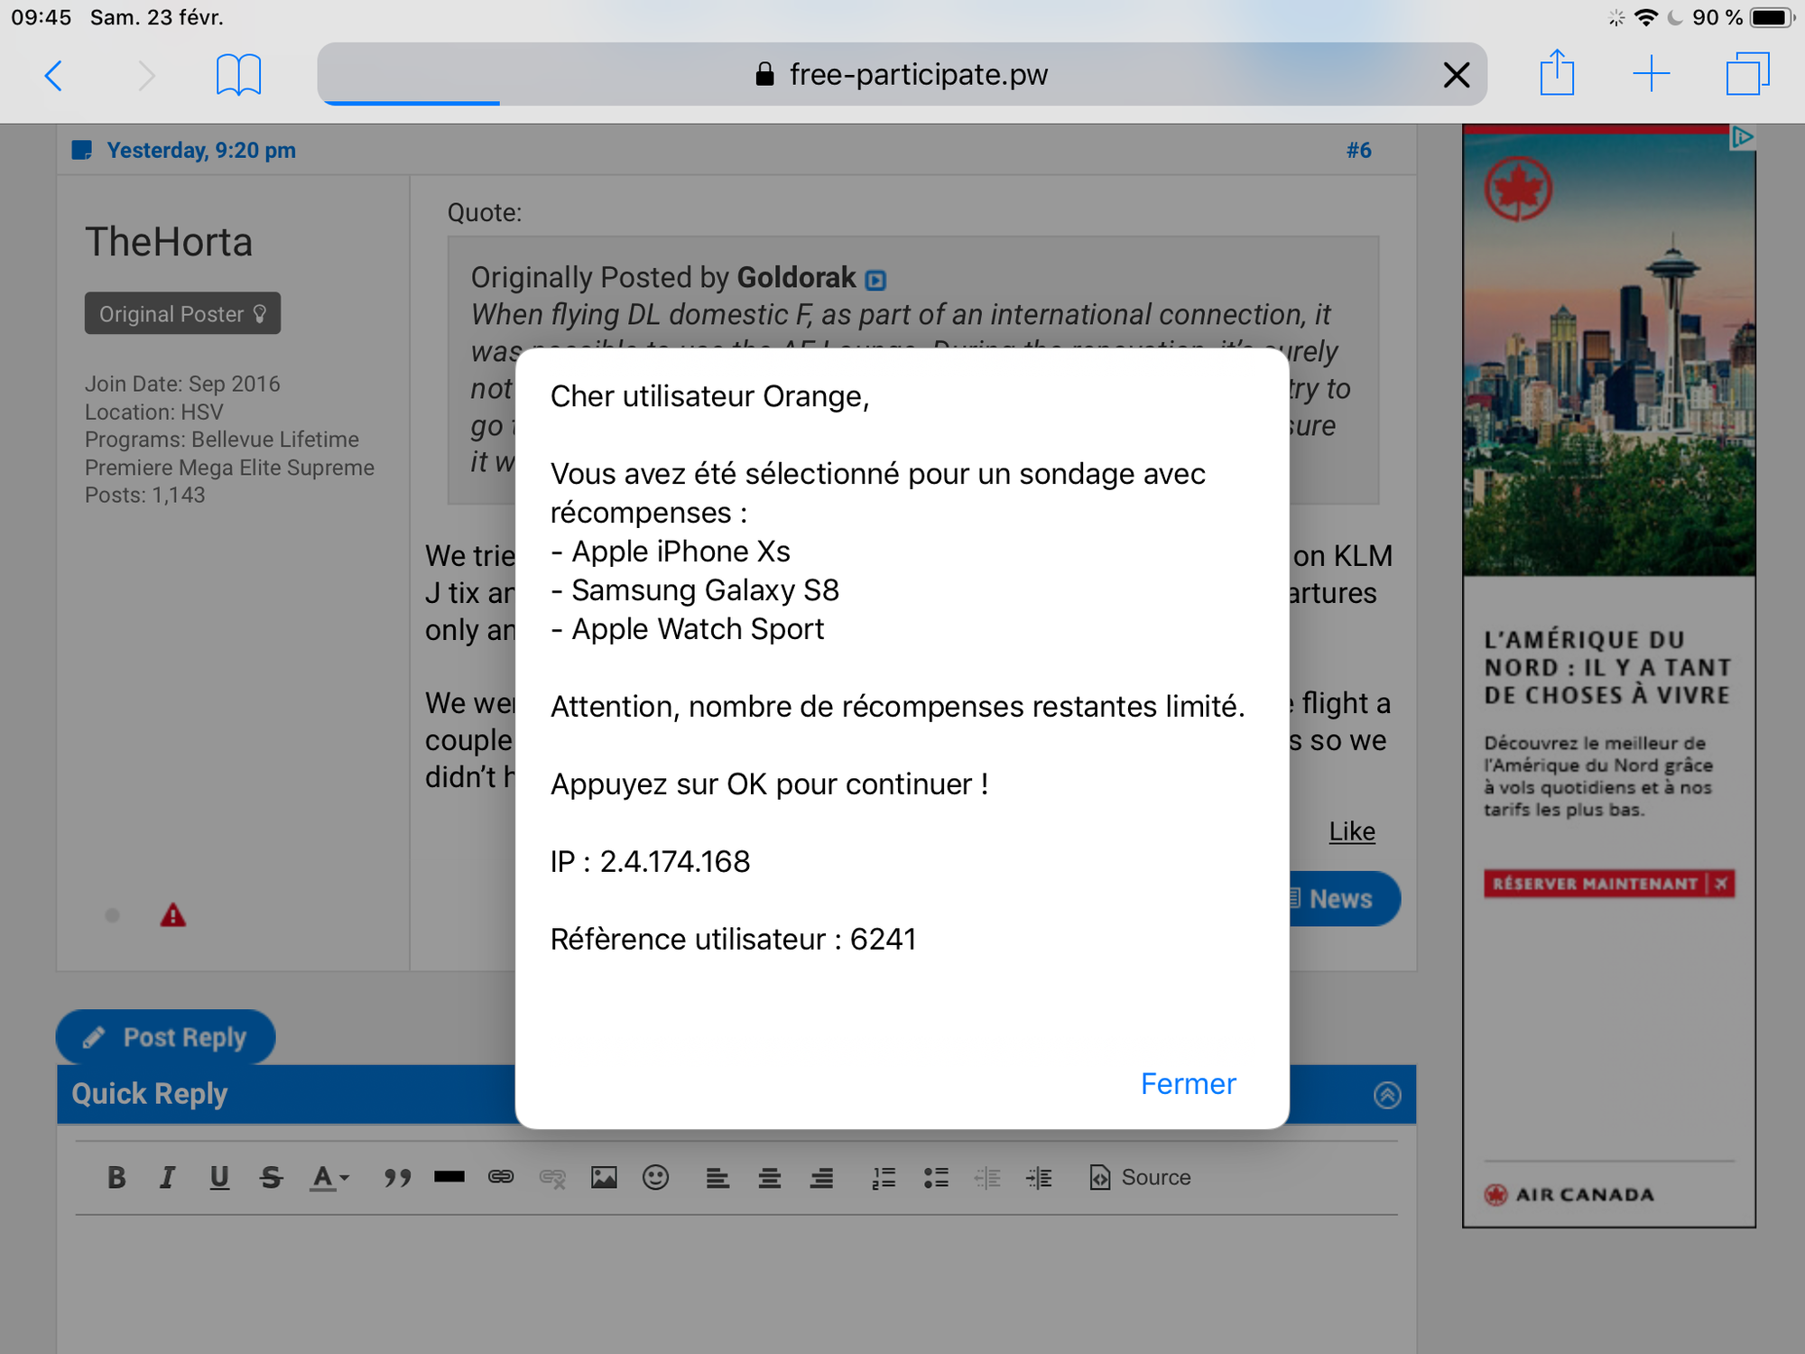Open the smiley emoji picker
This screenshot has width=1805, height=1354.
[x=656, y=1177]
